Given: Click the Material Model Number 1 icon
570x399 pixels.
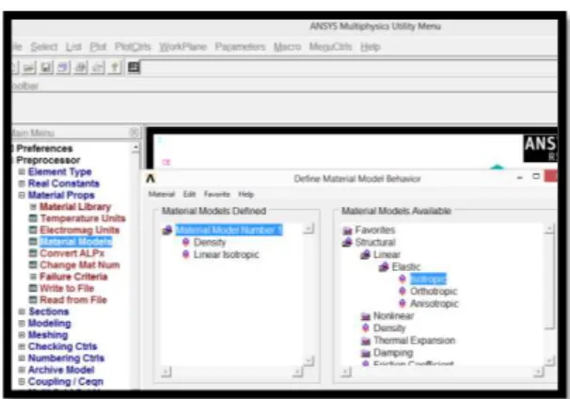Looking at the screenshot, I should click(167, 230).
